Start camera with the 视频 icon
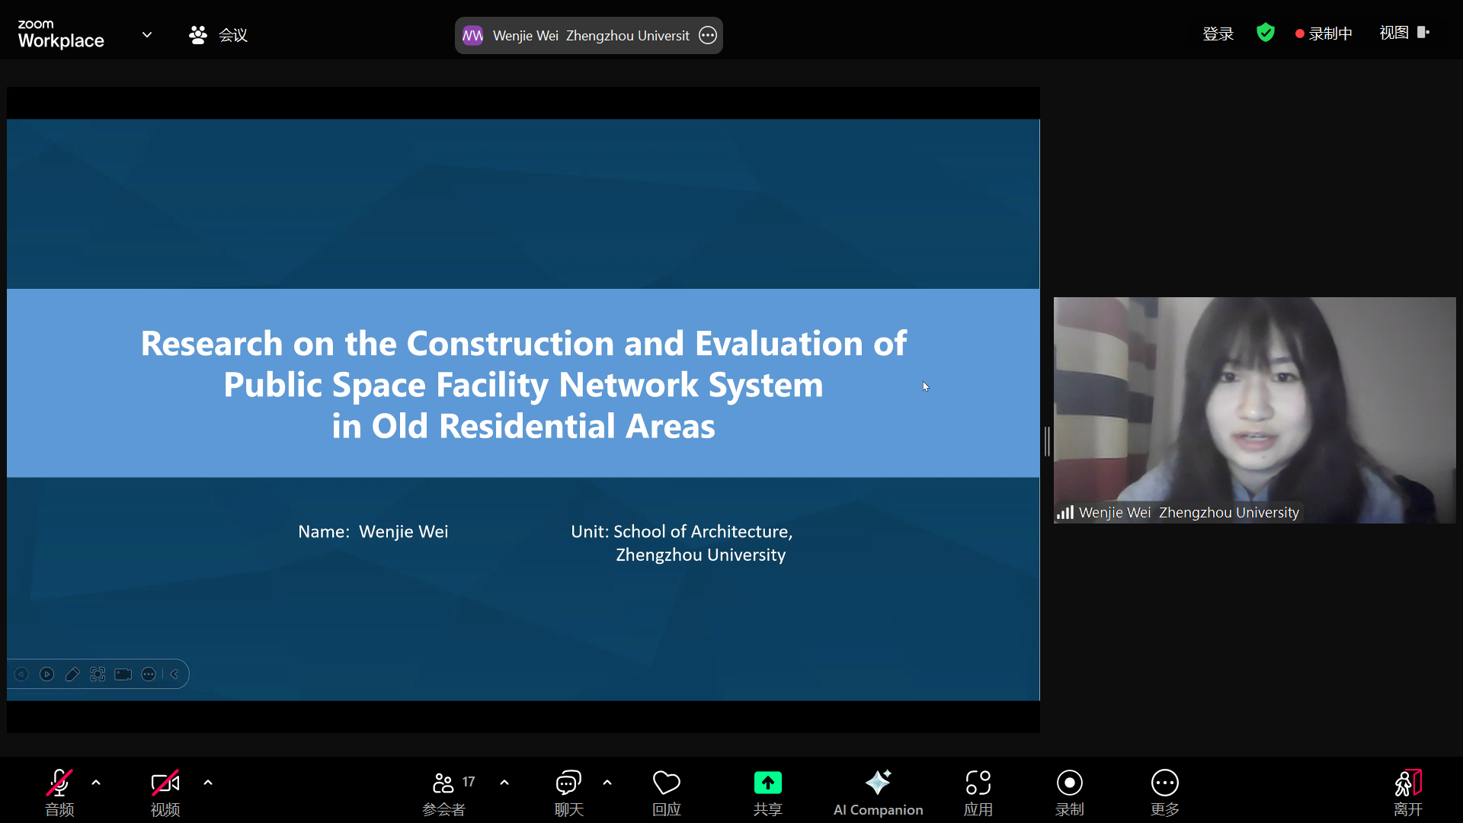The height and width of the screenshot is (823, 1463). click(x=165, y=783)
